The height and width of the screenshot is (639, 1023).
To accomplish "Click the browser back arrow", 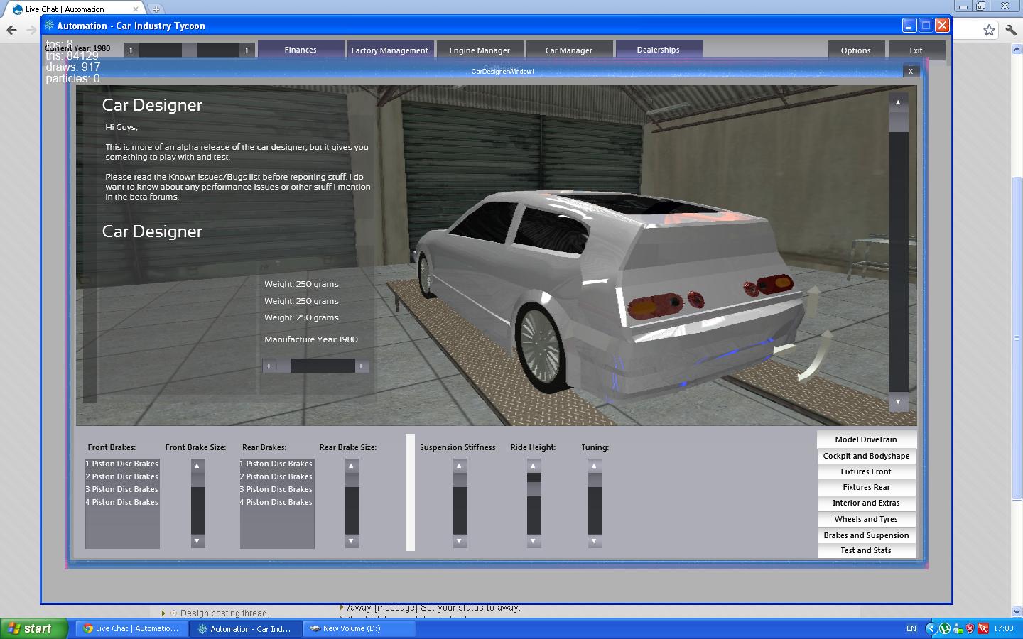I will point(11,30).
